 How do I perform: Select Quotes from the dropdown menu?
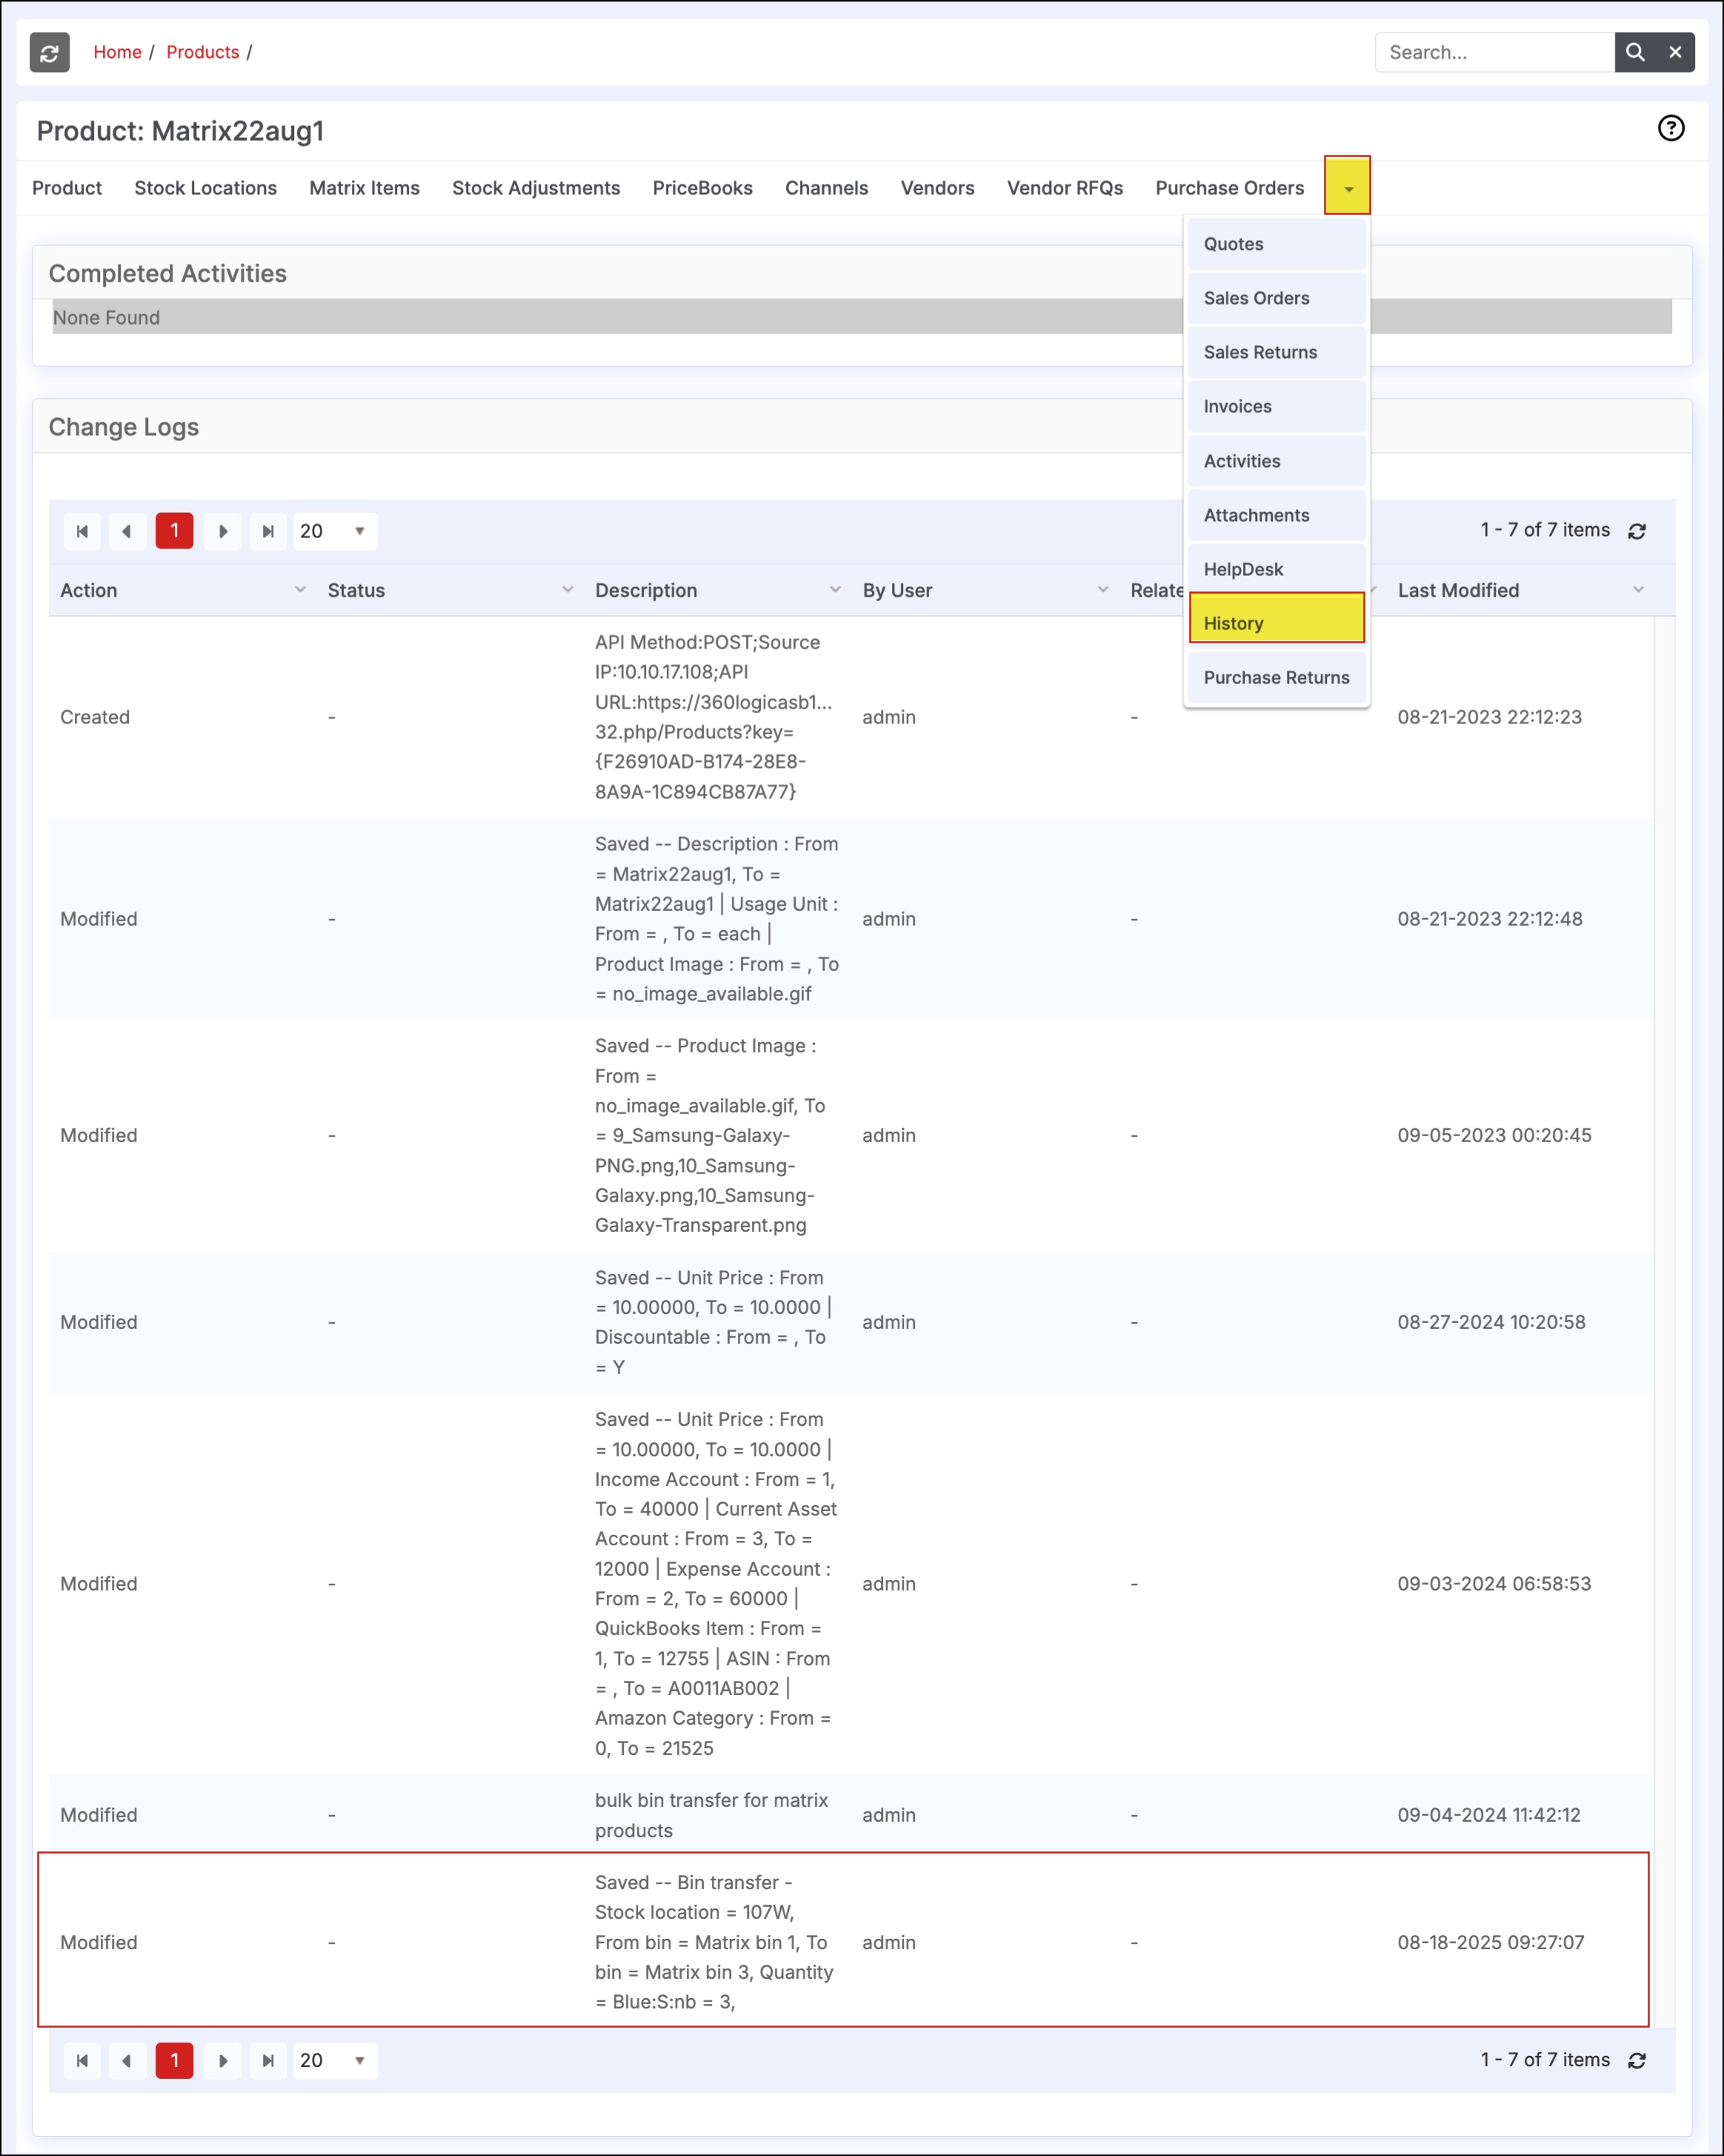pos(1277,244)
